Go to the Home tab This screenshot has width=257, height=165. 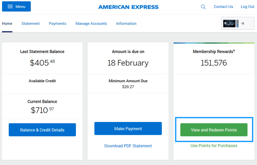click(7, 24)
